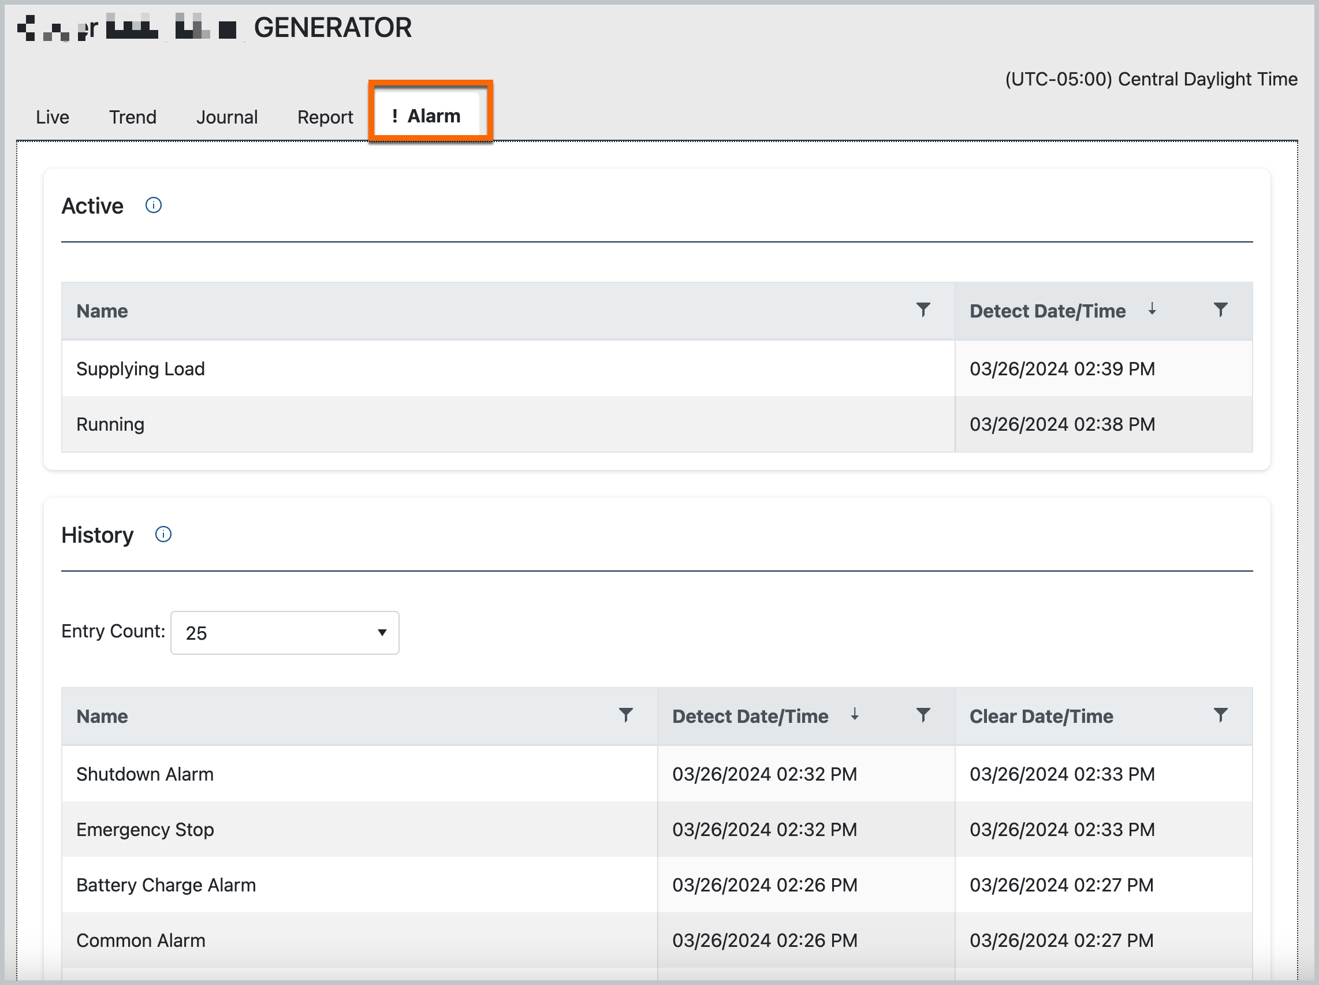Image resolution: width=1319 pixels, height=985 pixels.
Task: Open Detect Date/Time filter in History table
Action: click(922, 715)
